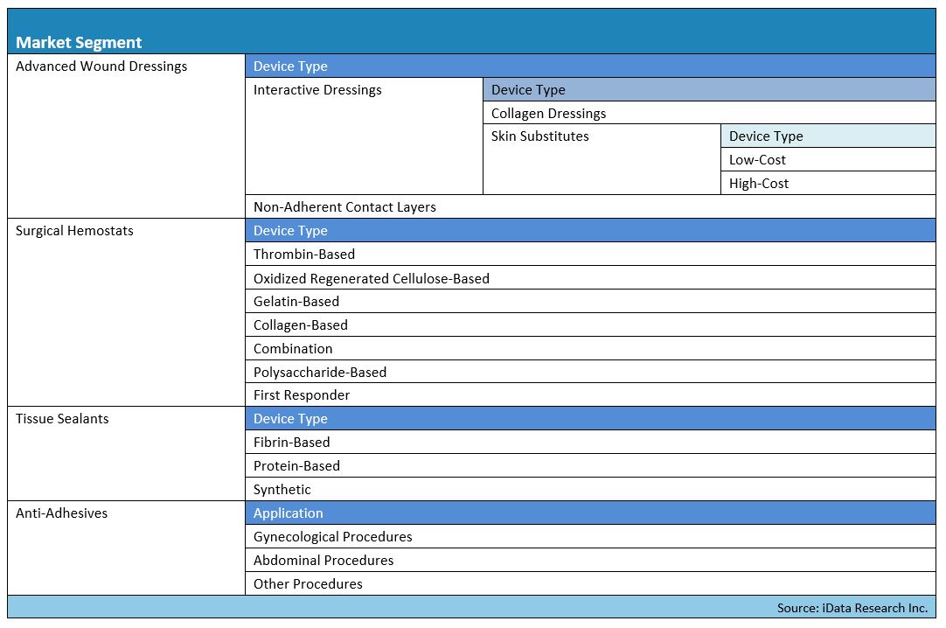Click the Abdominal Procedures row
This screenshot has height=628, width=946.
(x=591, y=560)
